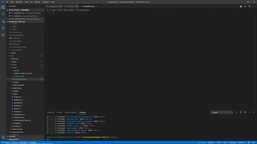Expand the NPM Scripts section

pos(25,140)
